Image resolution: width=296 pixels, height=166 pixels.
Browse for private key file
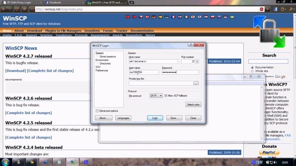pyautogui.click(x=196, y=83)
